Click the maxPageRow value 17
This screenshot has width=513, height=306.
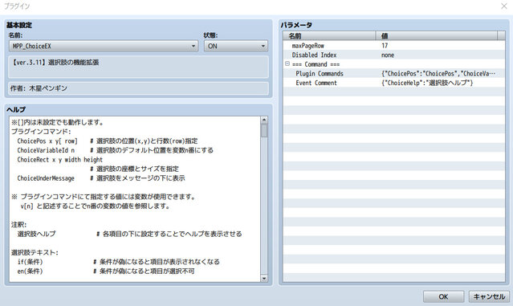(x=385, y=46)
